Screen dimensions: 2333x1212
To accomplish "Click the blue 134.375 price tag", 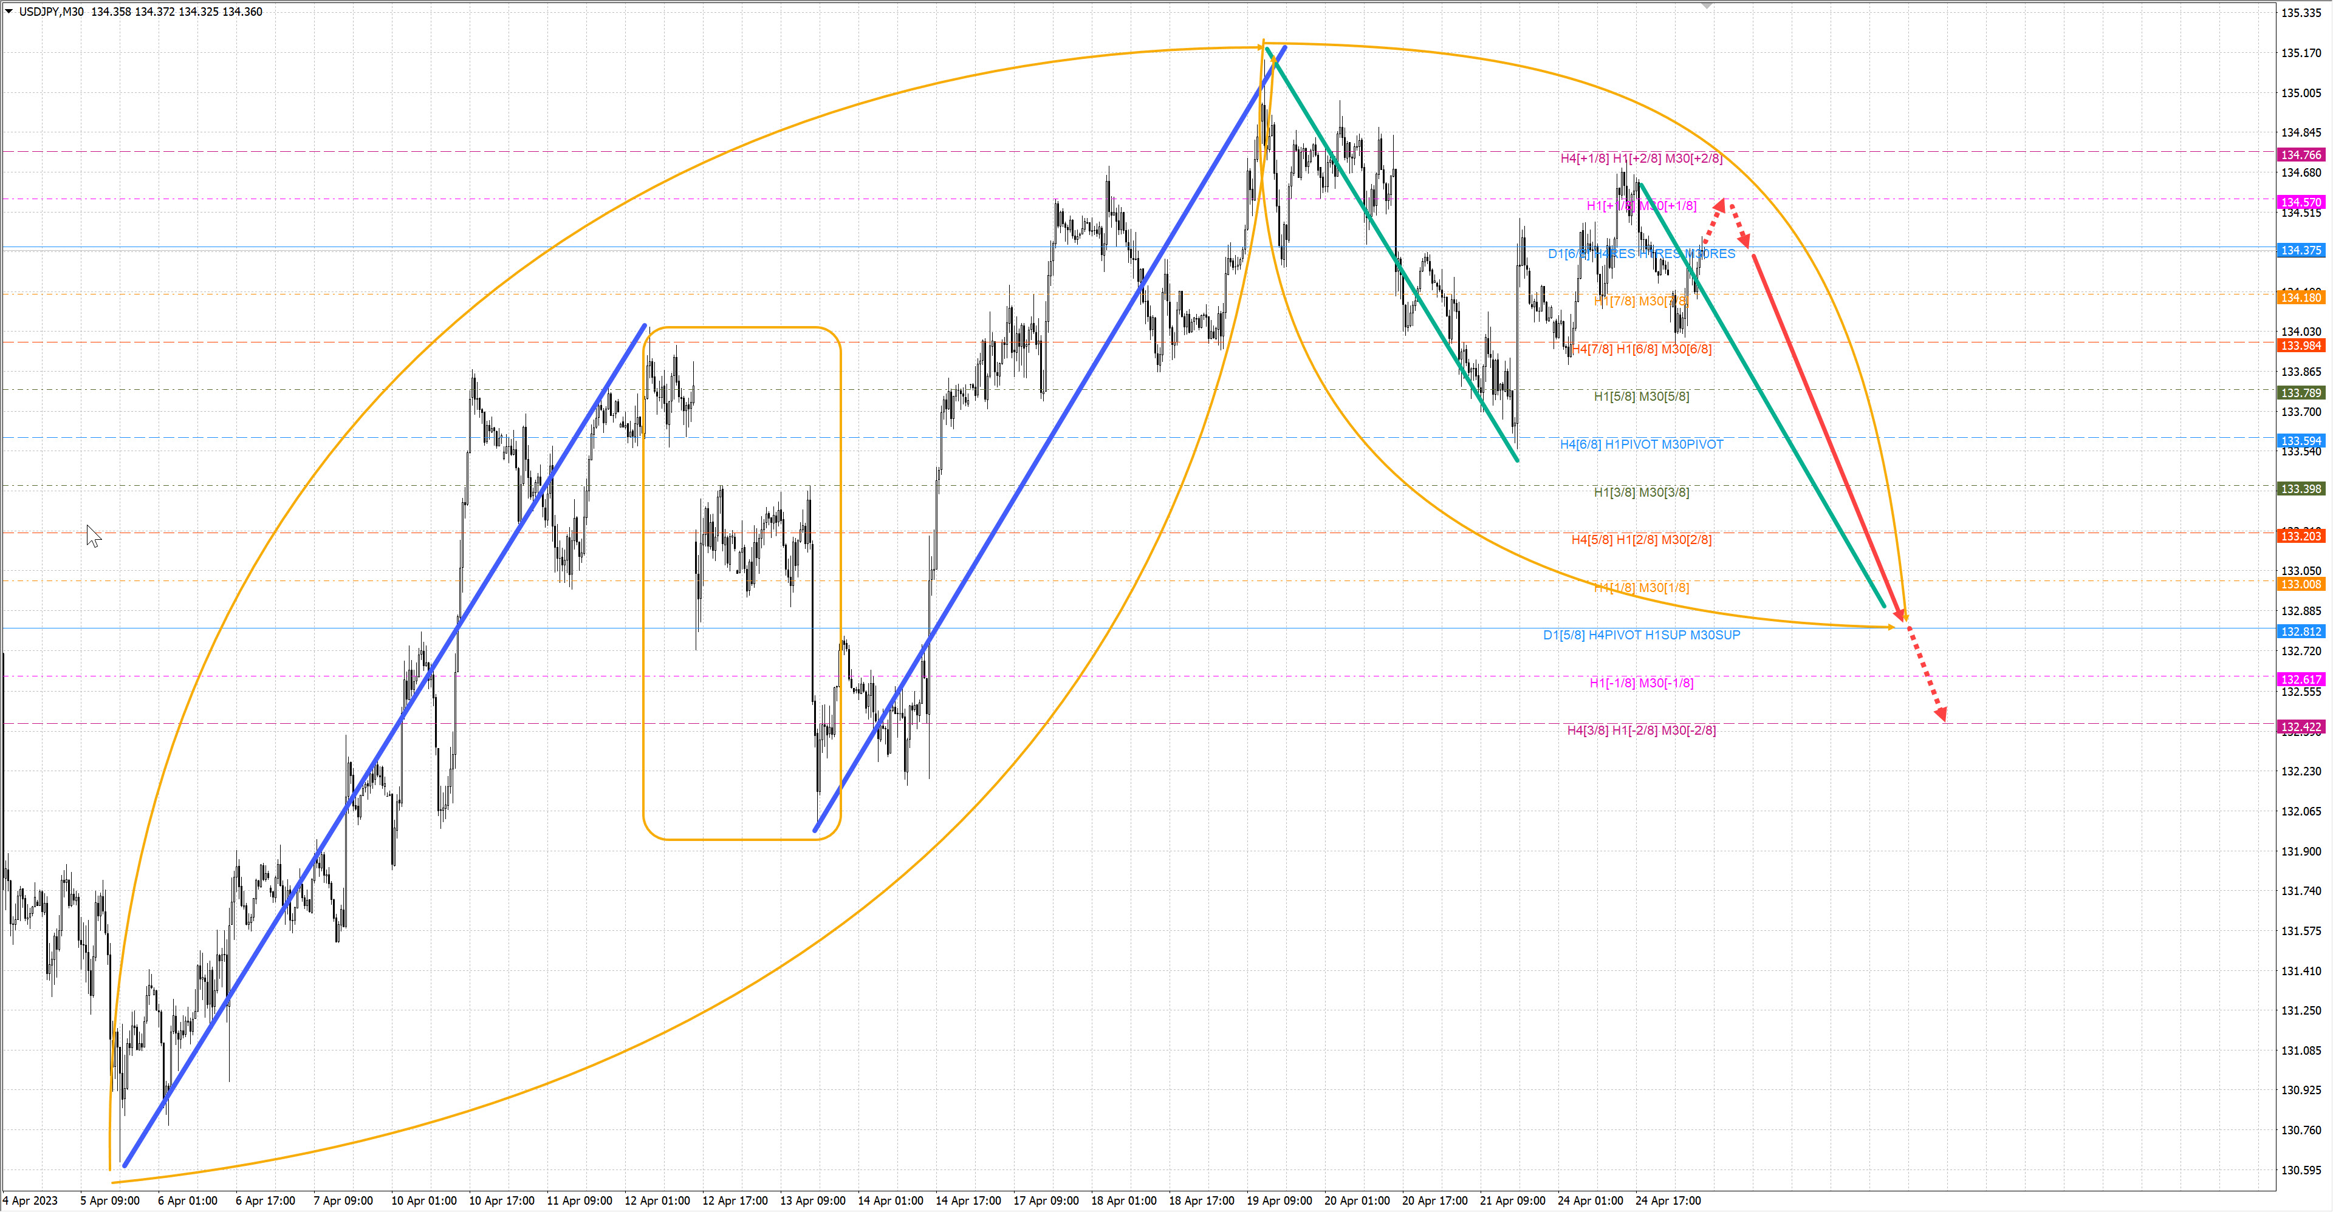I will [x=2300, y=250].
